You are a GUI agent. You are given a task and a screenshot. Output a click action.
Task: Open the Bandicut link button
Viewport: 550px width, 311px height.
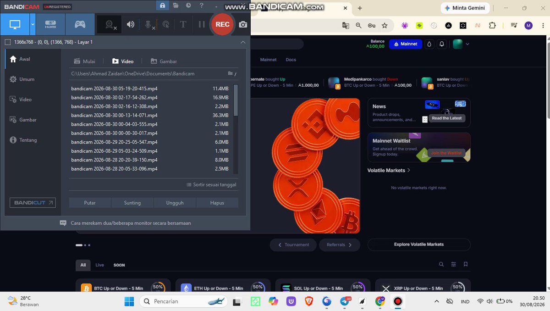pos(33,203)
